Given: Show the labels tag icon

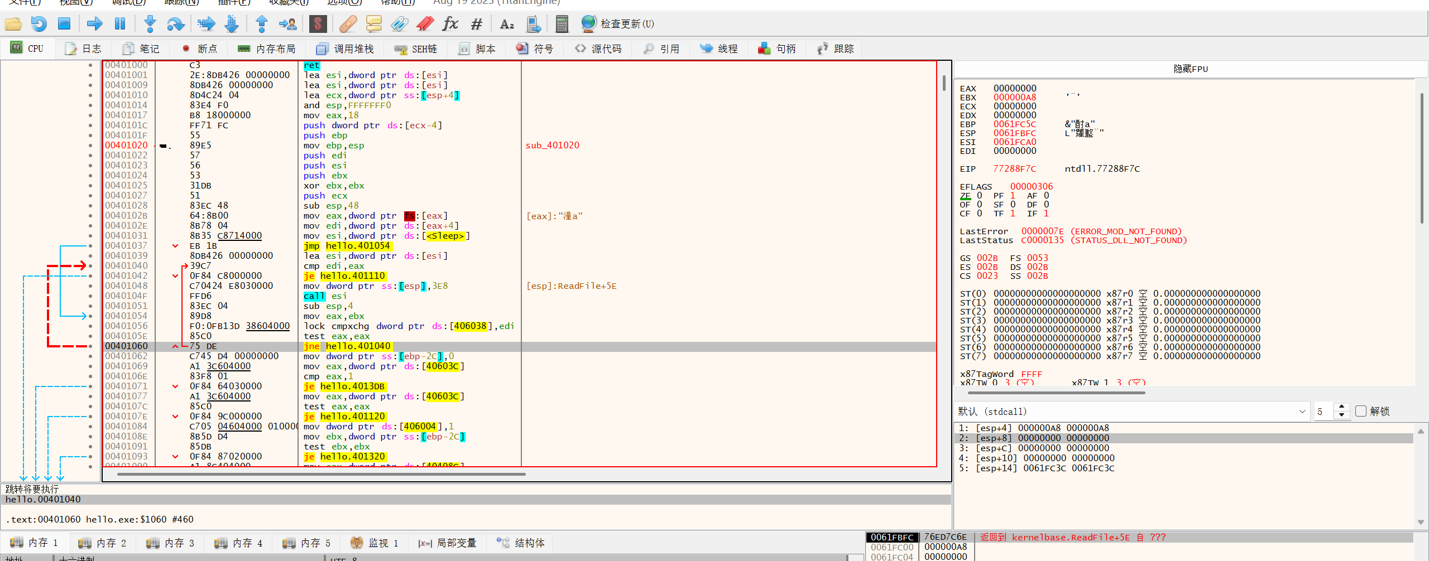Looking at the screenshot, I should (x=399, y=24).
